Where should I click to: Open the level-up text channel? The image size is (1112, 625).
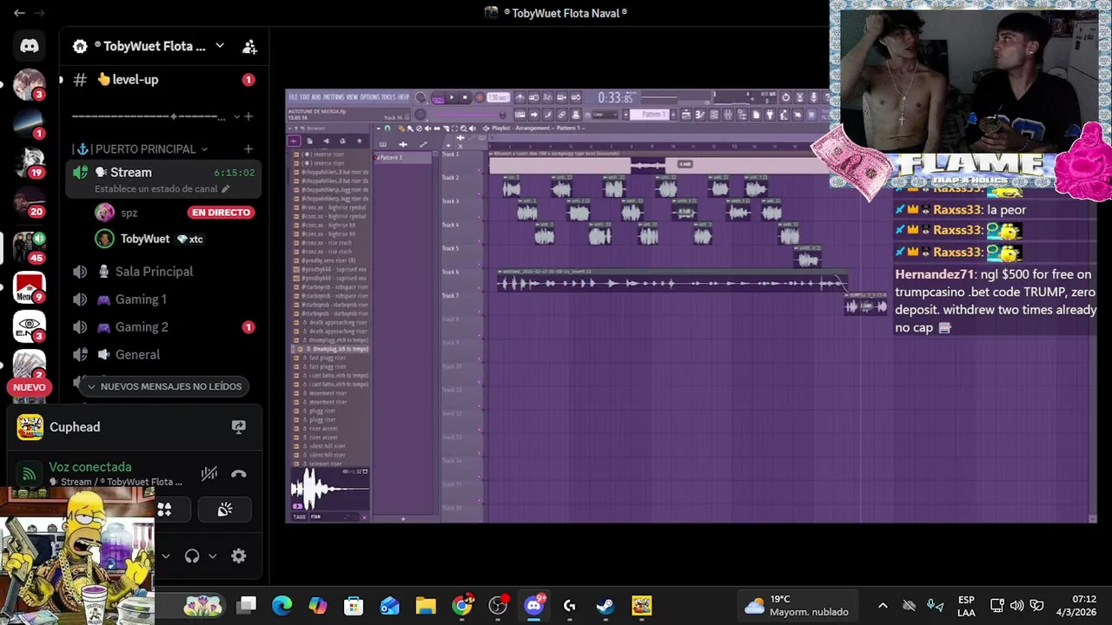[163, 79]
